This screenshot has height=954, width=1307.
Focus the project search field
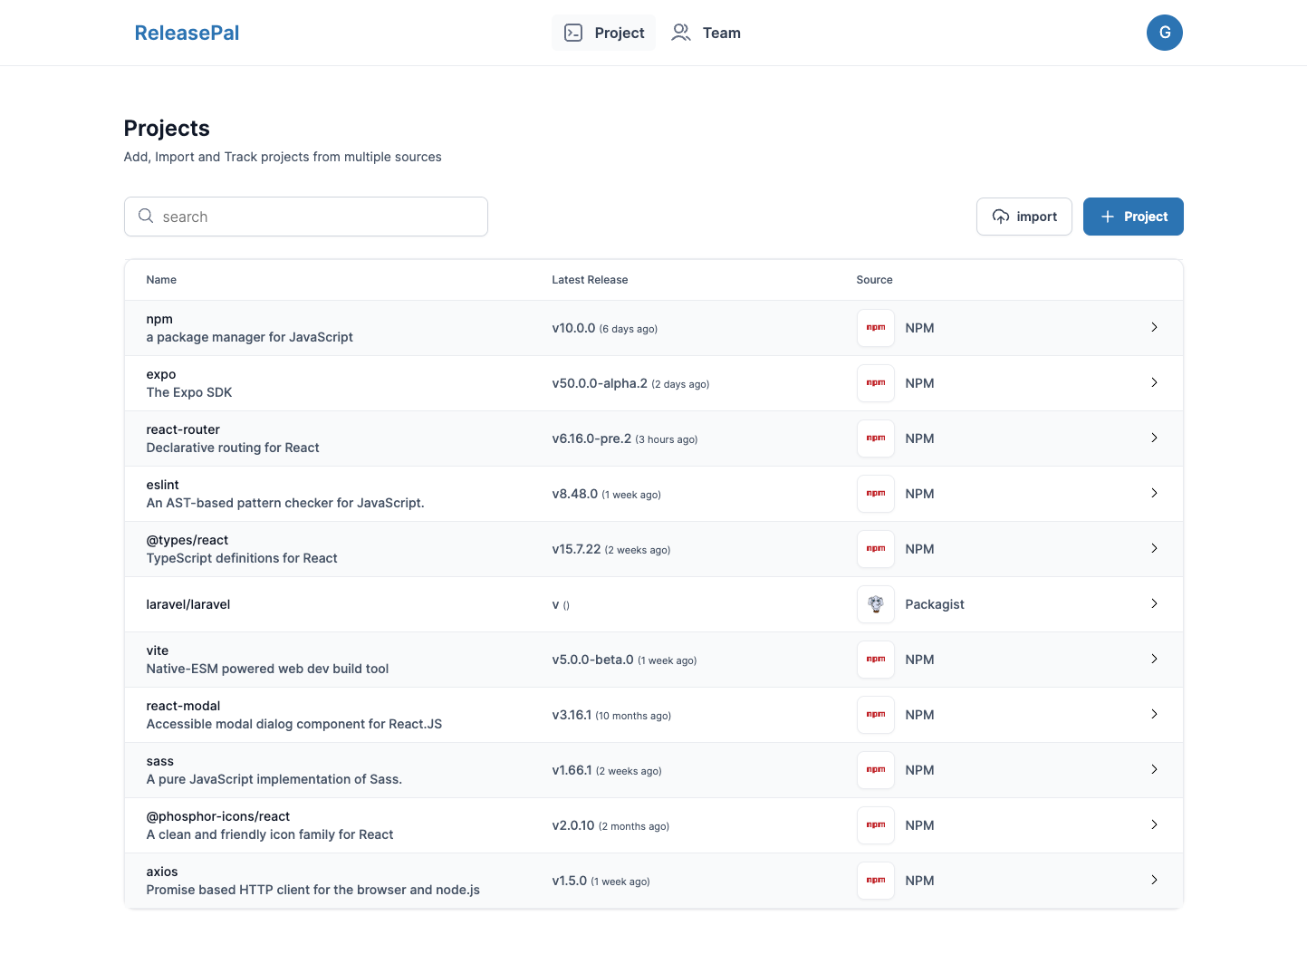306,217
